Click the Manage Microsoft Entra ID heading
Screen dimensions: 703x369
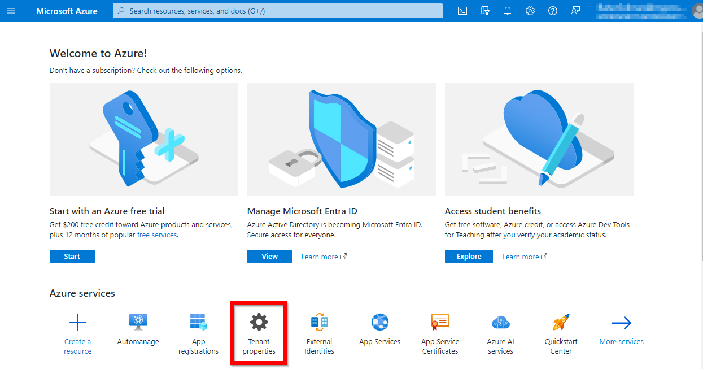[302, 211]
